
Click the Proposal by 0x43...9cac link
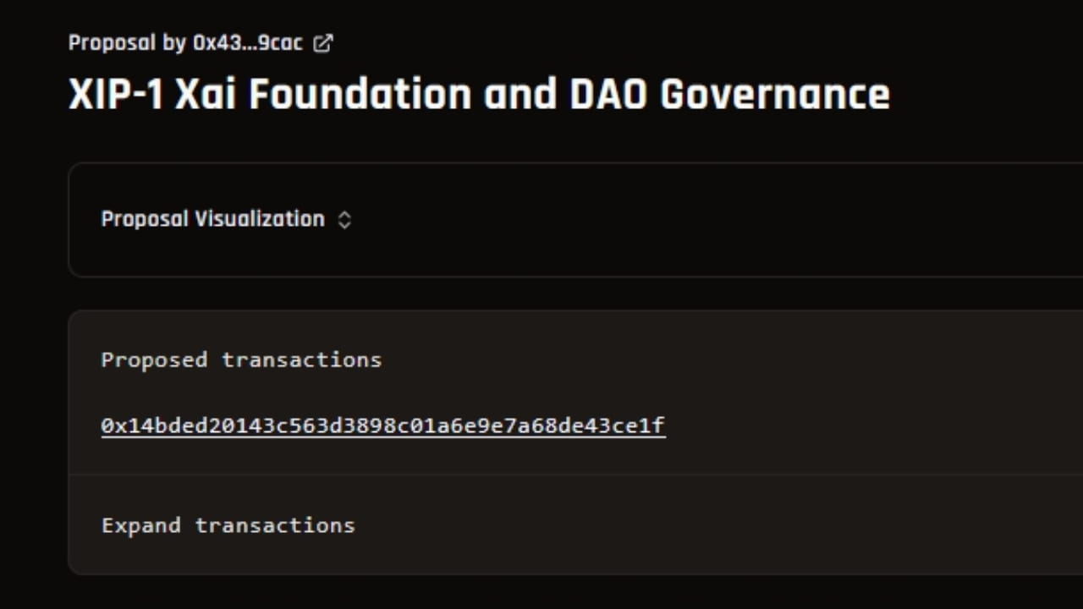[x=188, y=42]
